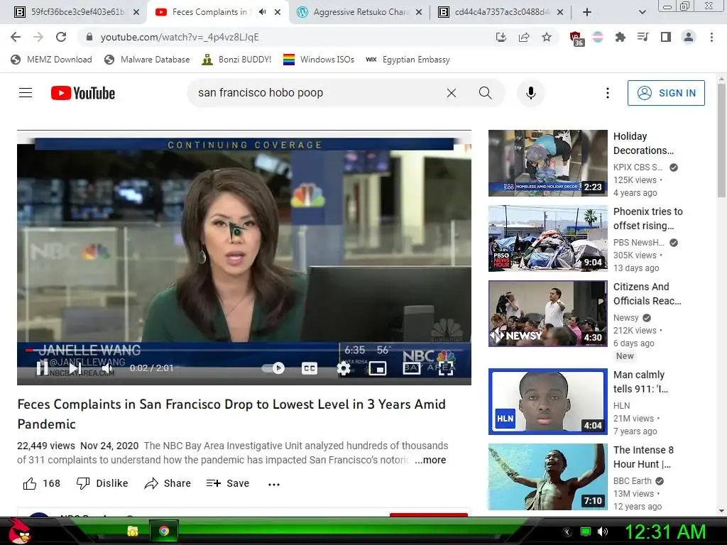727x545 pixels.
Task: Expand the tab search dropdown arrow
Action: [x=642, y=12]
